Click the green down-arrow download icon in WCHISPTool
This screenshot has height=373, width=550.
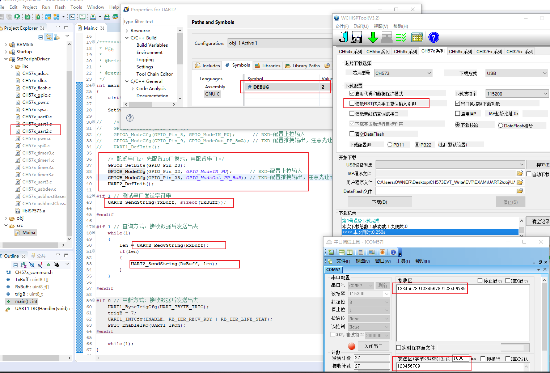[373, 37]
